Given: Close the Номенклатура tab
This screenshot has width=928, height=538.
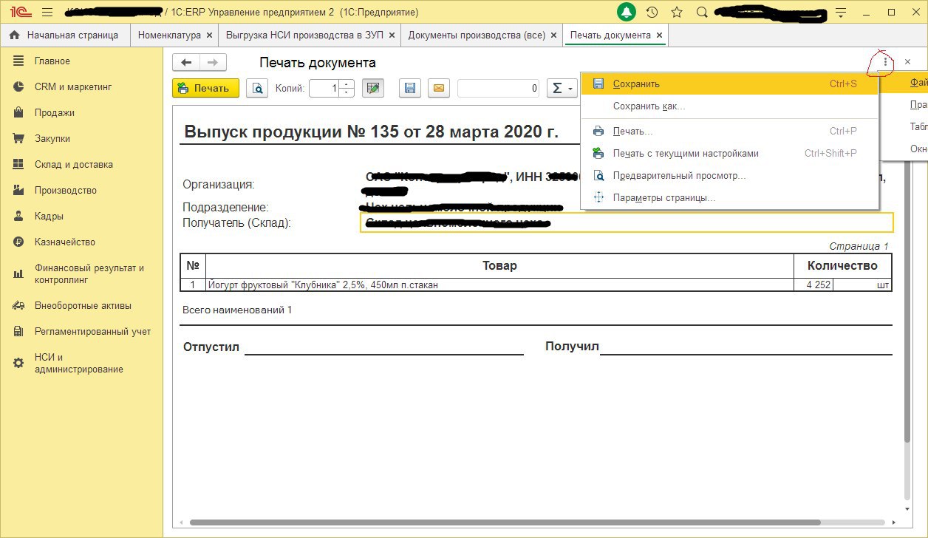Looking at the screenshot, I should (210, 35).
